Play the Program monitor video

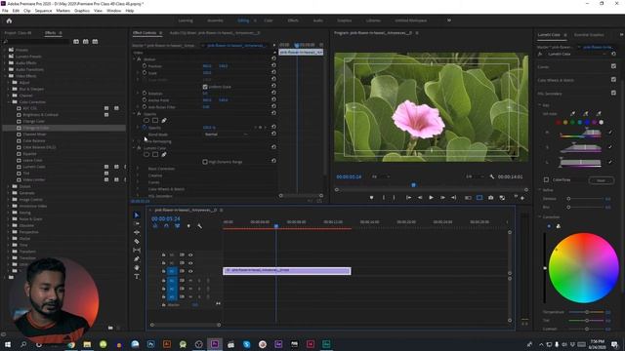(431, 197)
